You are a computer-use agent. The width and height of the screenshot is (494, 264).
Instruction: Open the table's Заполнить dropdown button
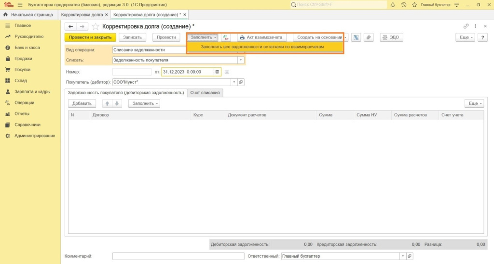tap(144, 103)
